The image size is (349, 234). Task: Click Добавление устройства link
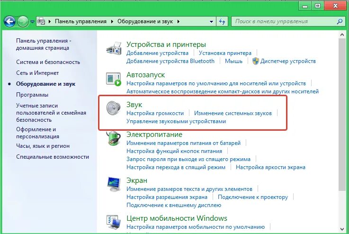click(157, 53)
